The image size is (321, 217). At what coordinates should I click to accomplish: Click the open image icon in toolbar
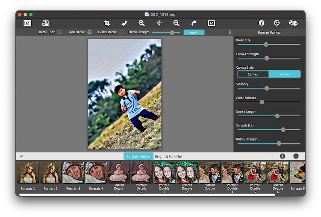27,23
